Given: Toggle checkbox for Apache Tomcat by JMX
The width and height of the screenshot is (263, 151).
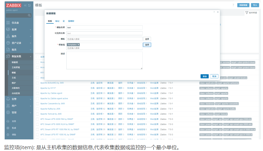Looking at the screenshot, I should [x=37, y=114].
